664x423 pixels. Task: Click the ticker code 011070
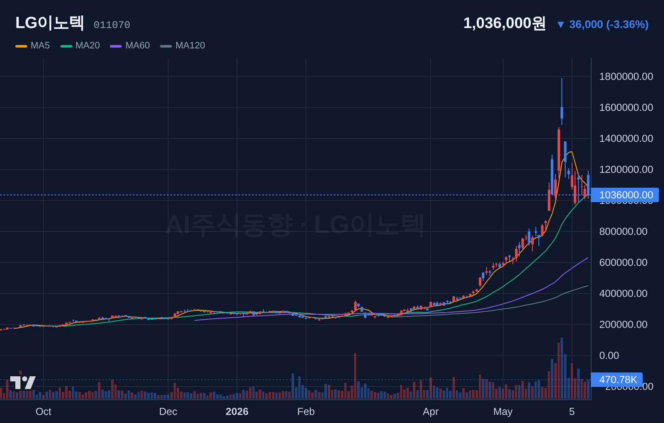pos(112,25)
